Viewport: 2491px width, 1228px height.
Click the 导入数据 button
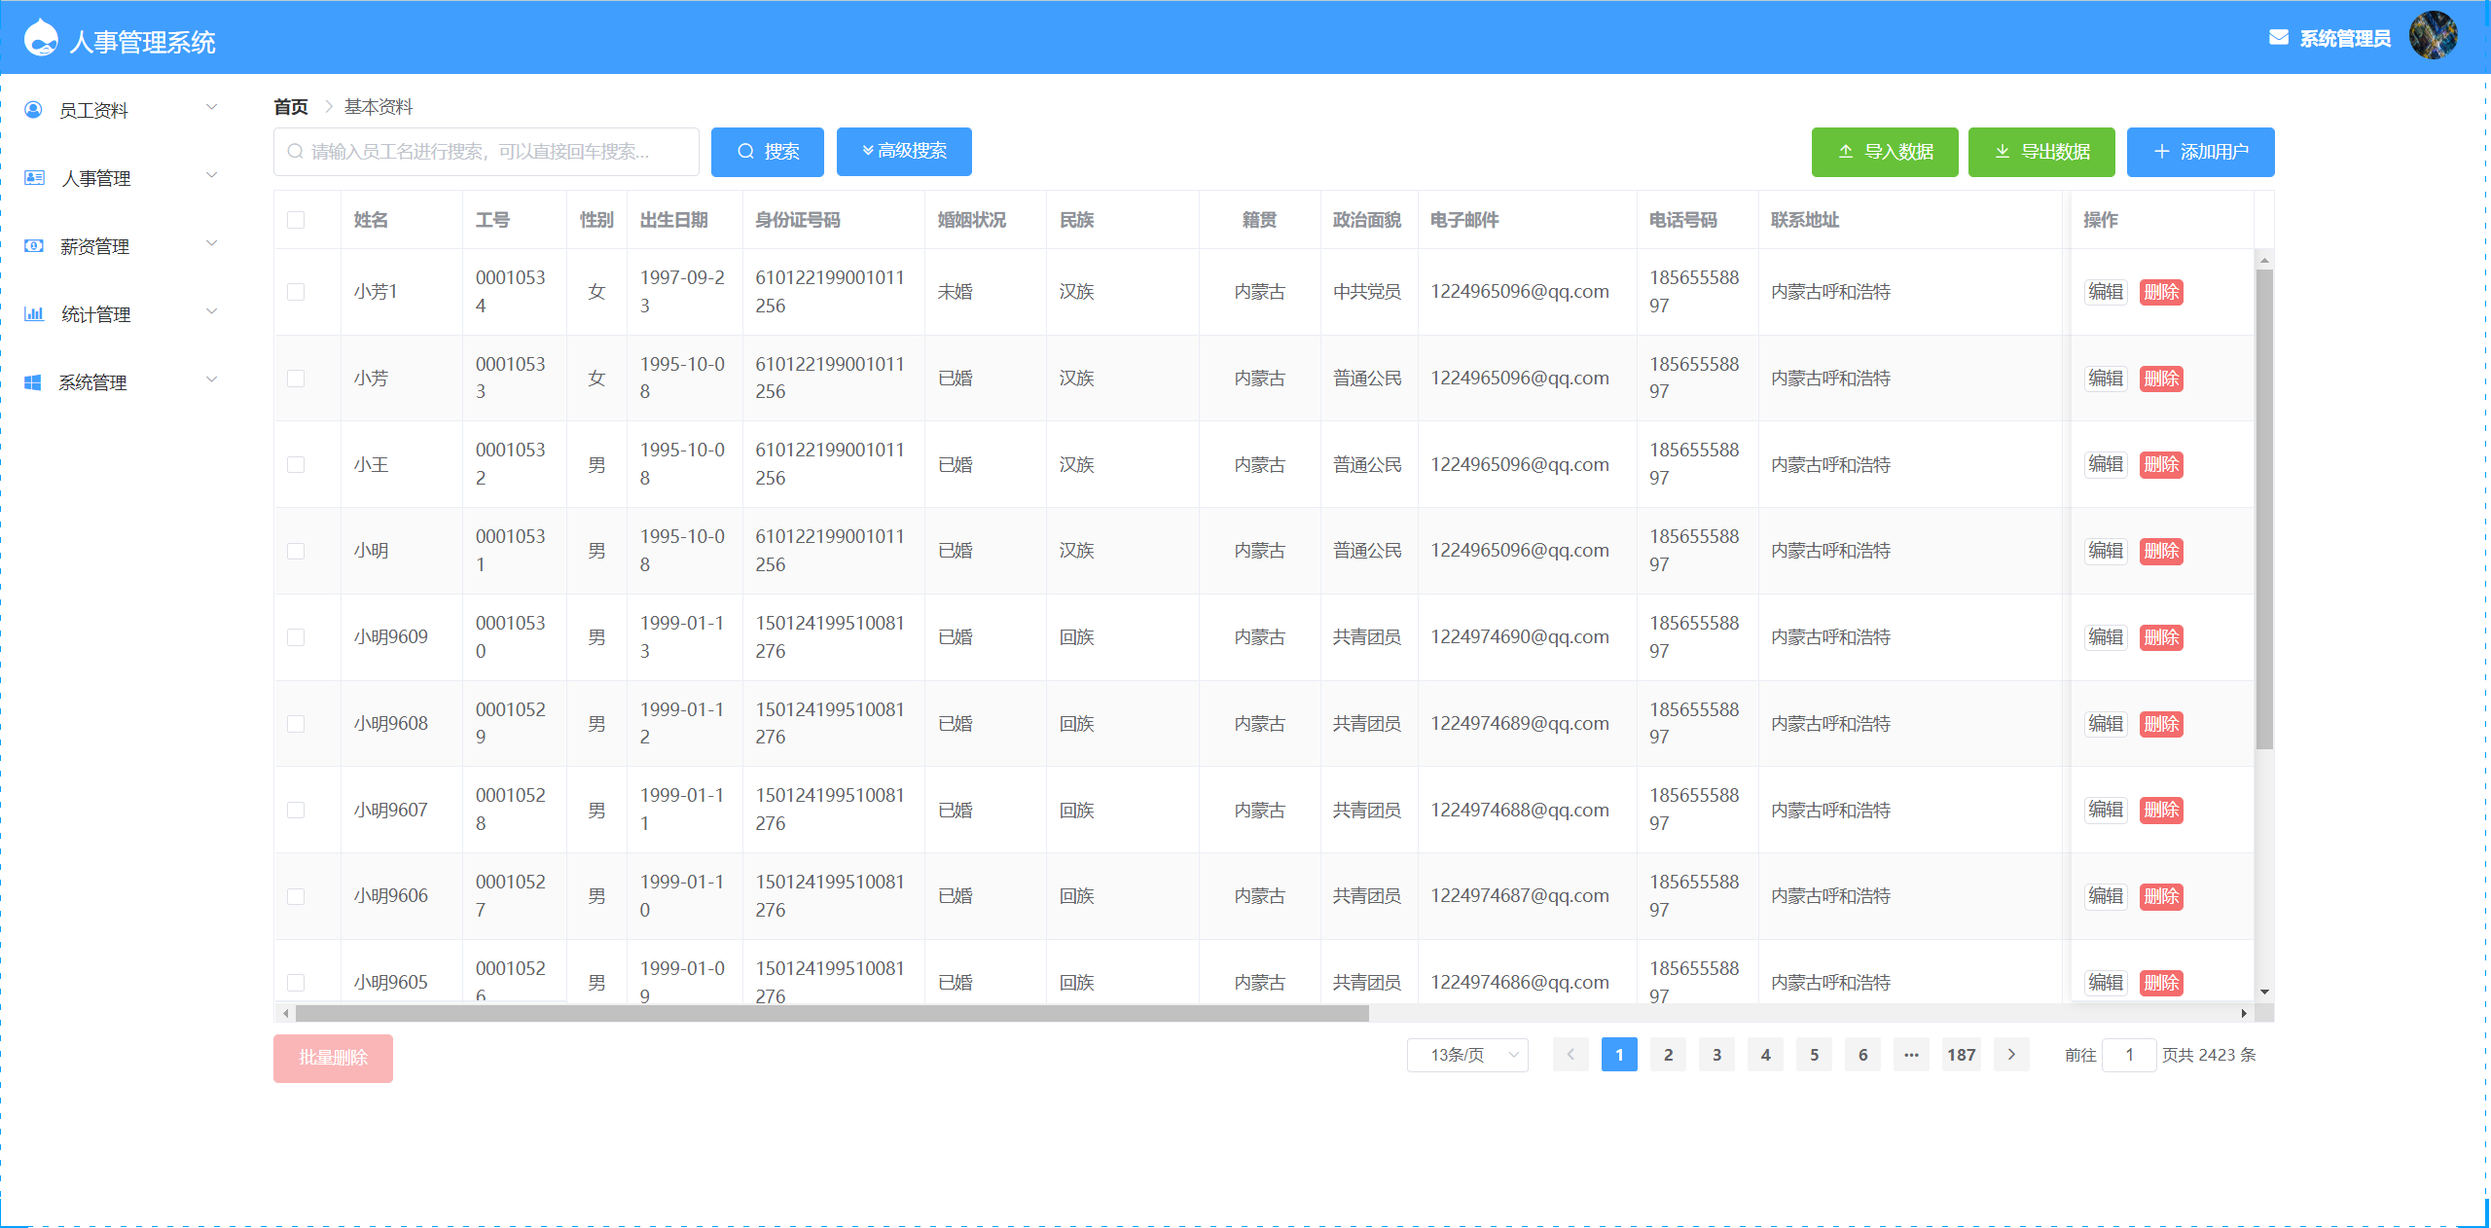click(1885, 152)
